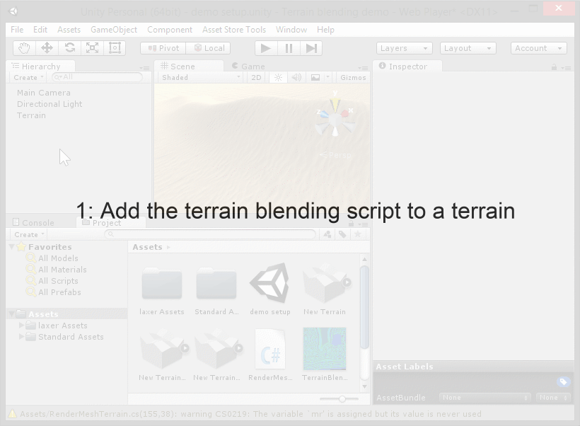Select the Project tab
580x426 pixels.
pos(110,223)
